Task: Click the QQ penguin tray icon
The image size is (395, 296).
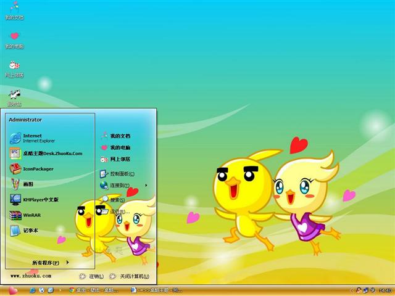Action: click(x=359, y=290)
